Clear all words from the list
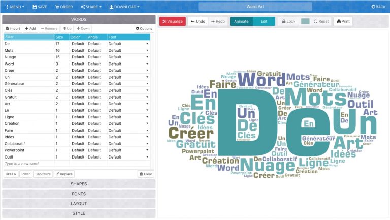The height and width of the screenshot is (220, 390). (x=146, y=174)
